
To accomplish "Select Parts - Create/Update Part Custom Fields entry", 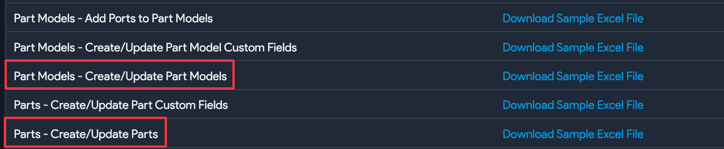I will pyautogui.click(x=121, y=105).
